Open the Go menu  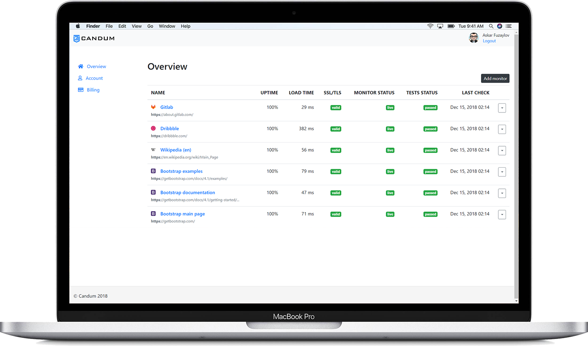(x=150, y=26)
